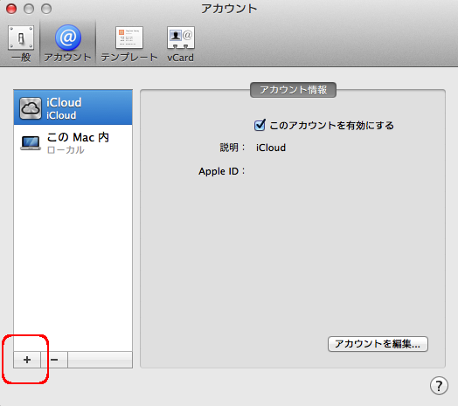
Task: Select the この Mac 内 local account
Action: 73,142
